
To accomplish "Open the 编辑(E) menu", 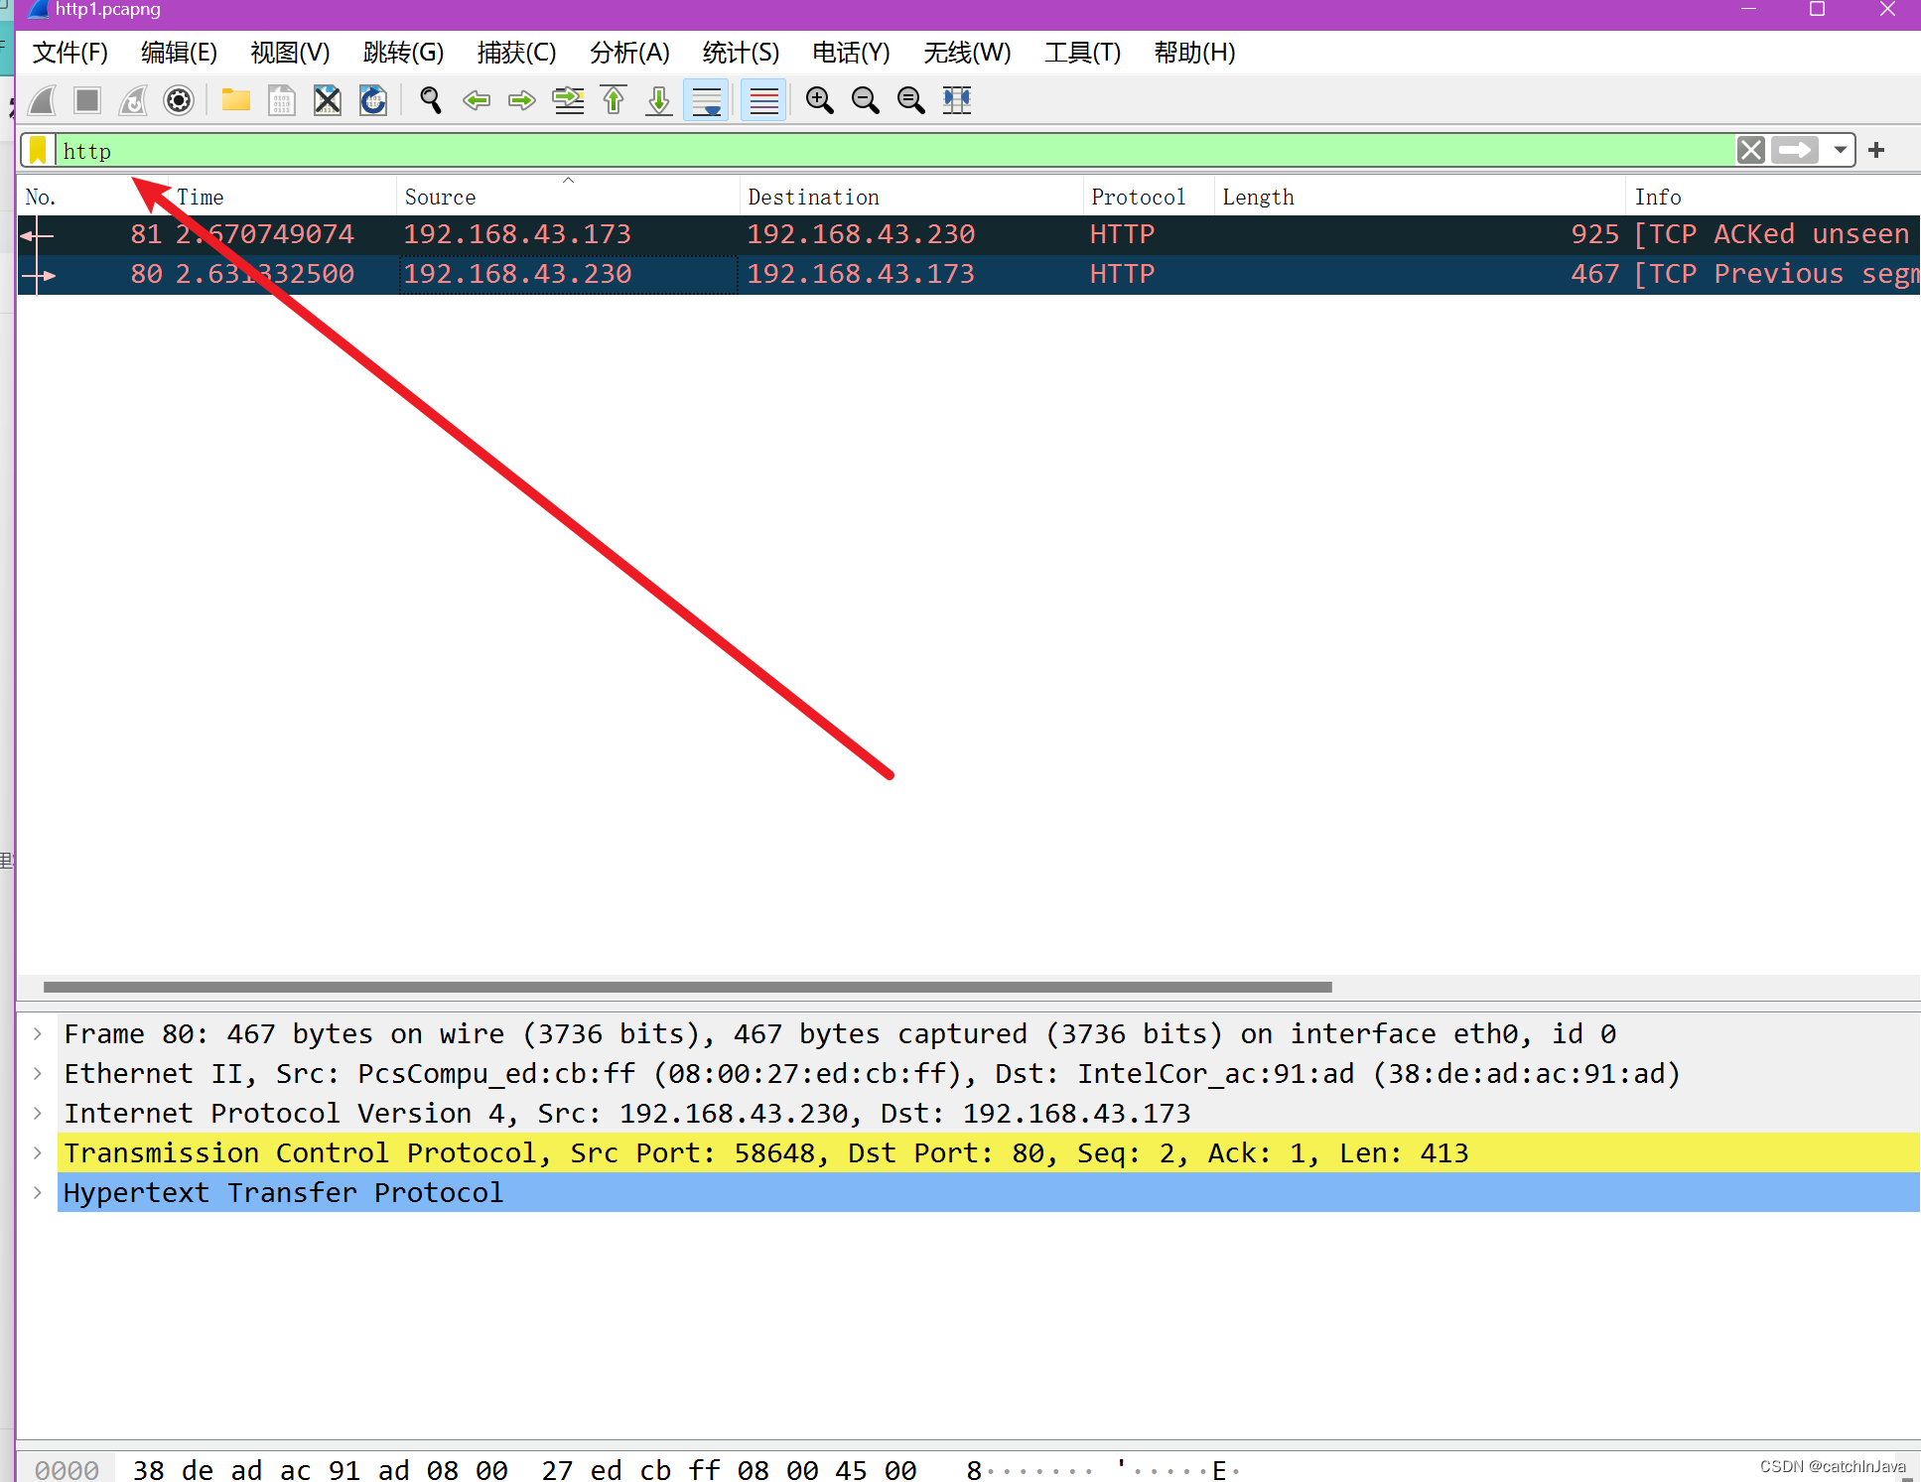I will point(179,53).
